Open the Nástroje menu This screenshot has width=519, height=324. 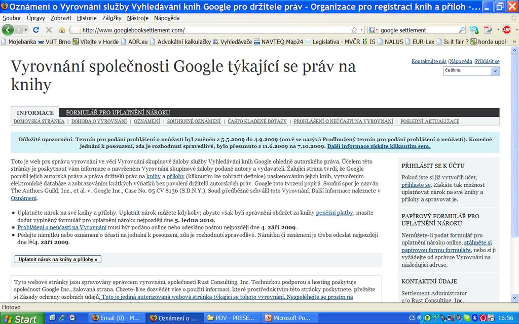(x=138, y=18)
